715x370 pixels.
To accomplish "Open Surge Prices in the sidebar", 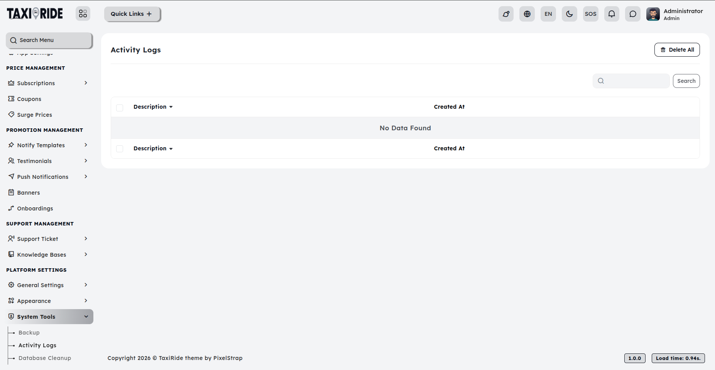I will pyautogui.click(x=49, y=115).
